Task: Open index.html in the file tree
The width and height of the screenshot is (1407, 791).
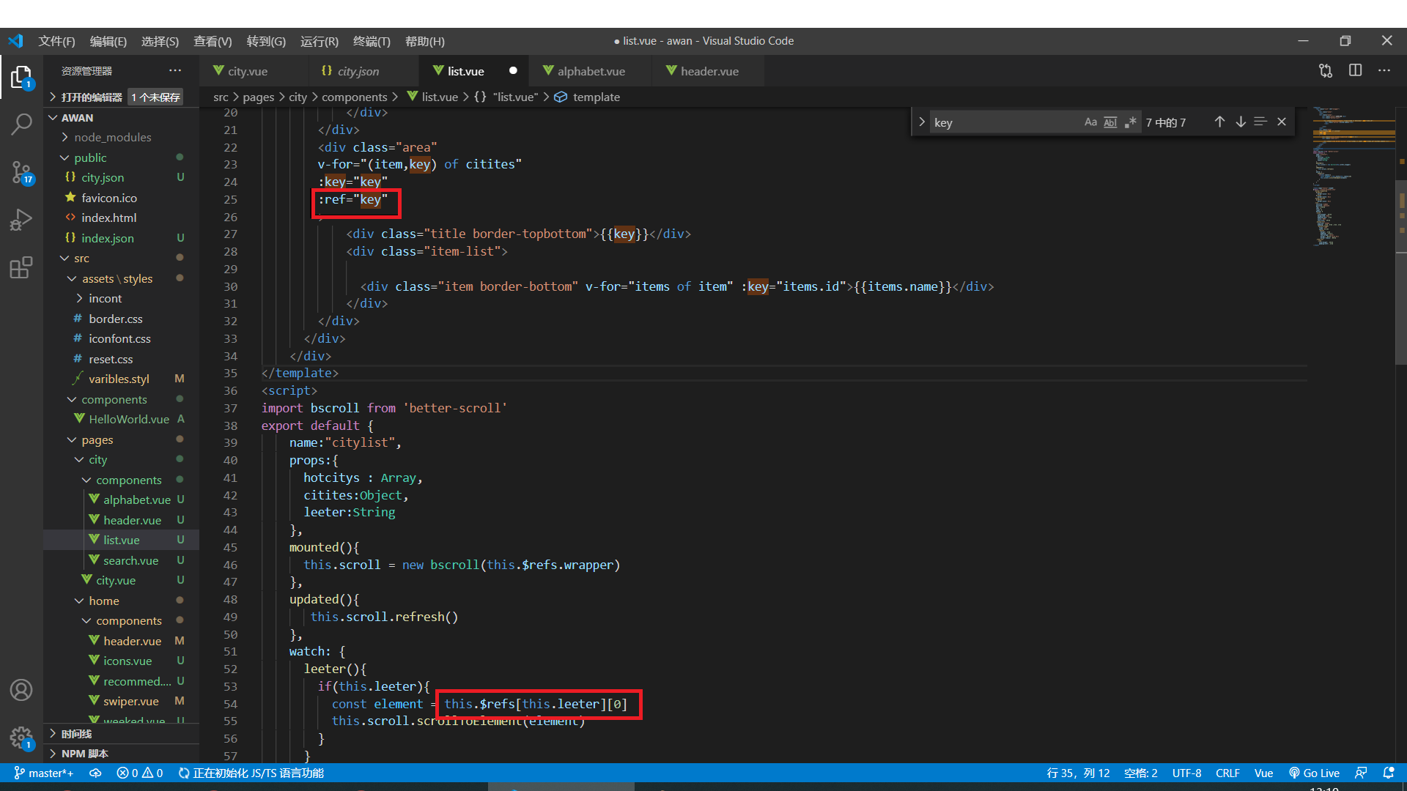Action: coord(109,218)
